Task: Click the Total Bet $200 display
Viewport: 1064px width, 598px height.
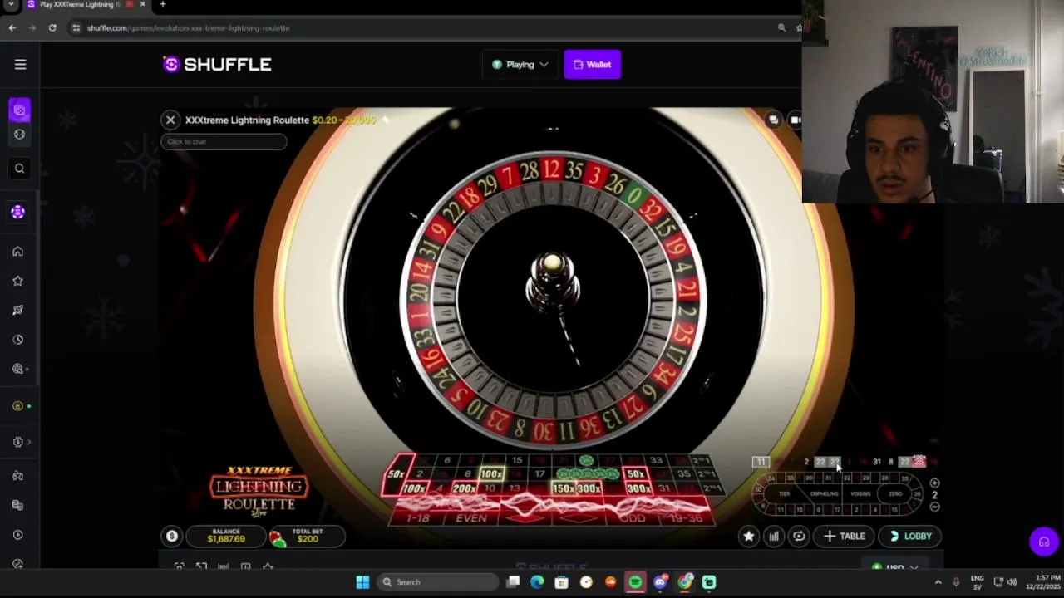Action: (307, 536)
